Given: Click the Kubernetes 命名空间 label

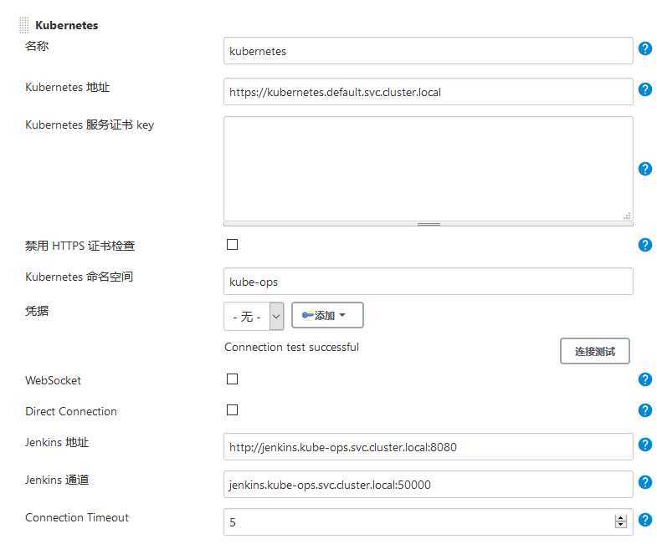Looking at the screenshot, I should click(x=80, y=277).
